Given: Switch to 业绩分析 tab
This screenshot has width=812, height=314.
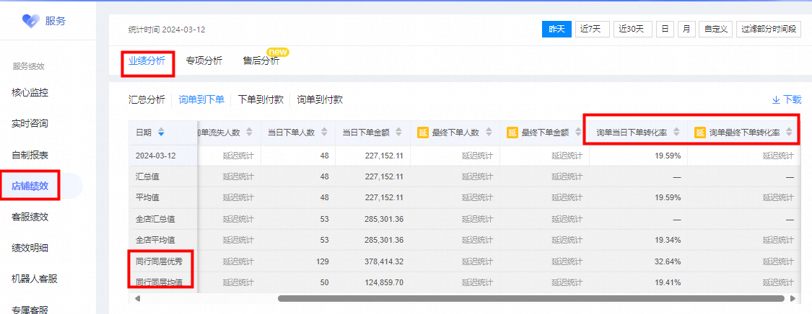Looking at the screenshot, I should click(x=147, y=61).
